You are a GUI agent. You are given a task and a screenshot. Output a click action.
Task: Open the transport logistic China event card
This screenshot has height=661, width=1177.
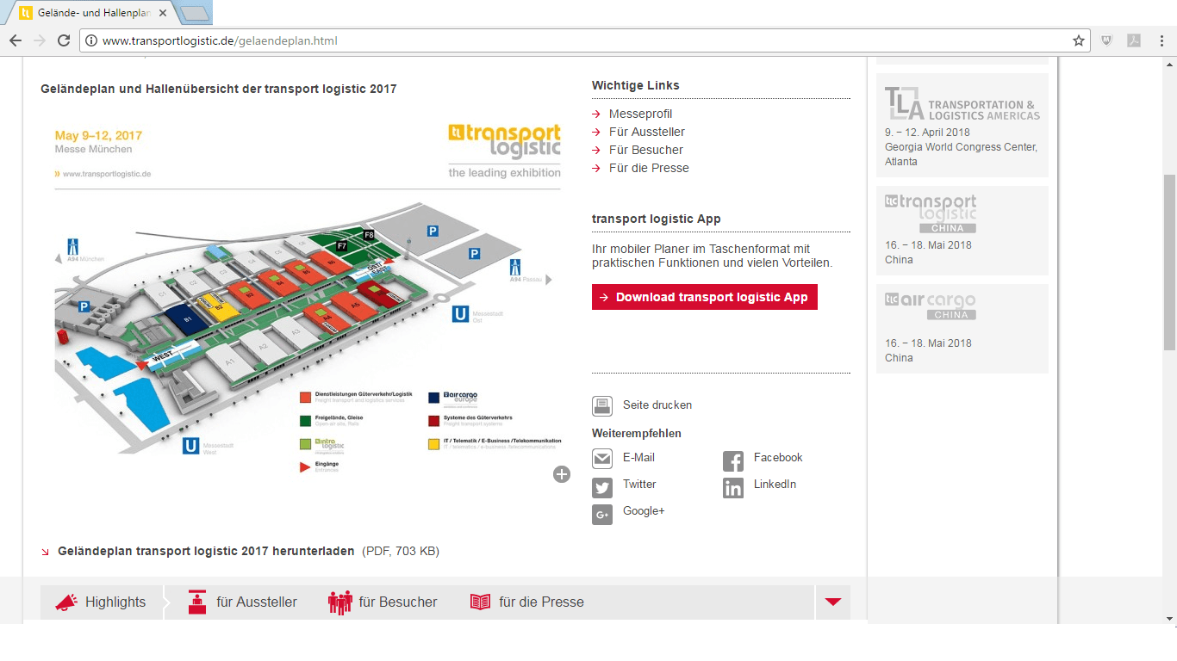(x=962, y=229)
